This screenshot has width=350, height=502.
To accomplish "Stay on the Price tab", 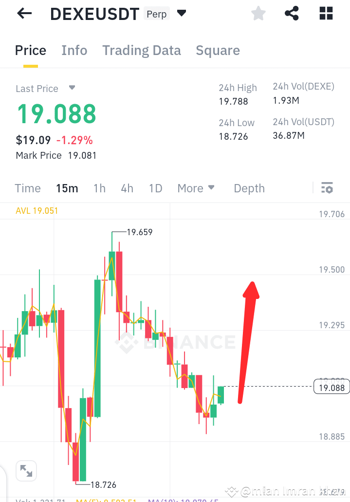I will pyautogui.click(x=30, y=50).
